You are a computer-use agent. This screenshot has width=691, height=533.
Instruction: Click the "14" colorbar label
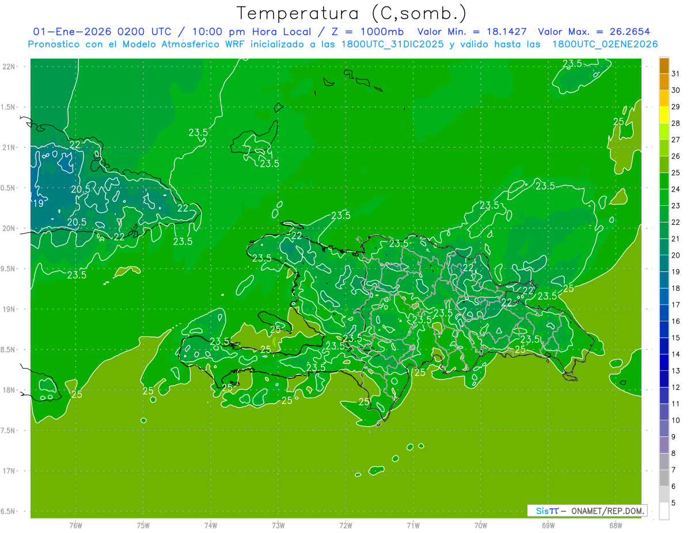[676, 354]
